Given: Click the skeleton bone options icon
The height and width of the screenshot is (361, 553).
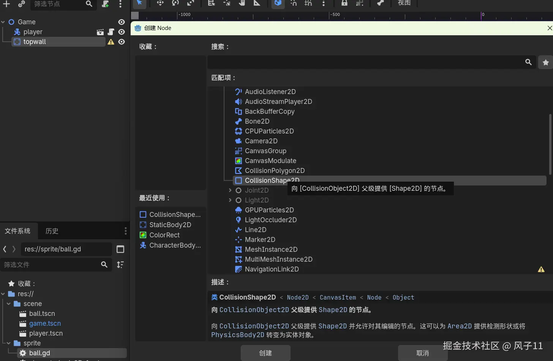Looking at the screenshot, I should click(380, 3).
